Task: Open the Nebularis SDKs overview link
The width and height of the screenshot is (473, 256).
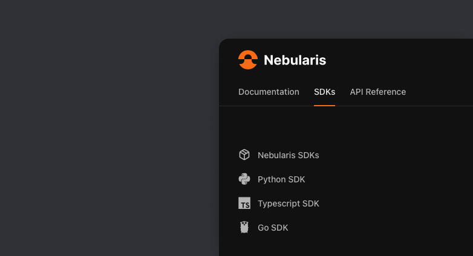Action: point(288,155)
